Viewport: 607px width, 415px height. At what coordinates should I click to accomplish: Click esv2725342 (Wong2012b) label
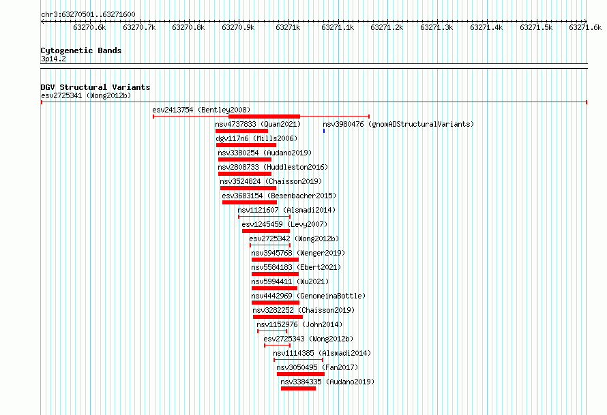tap(294, 239)
